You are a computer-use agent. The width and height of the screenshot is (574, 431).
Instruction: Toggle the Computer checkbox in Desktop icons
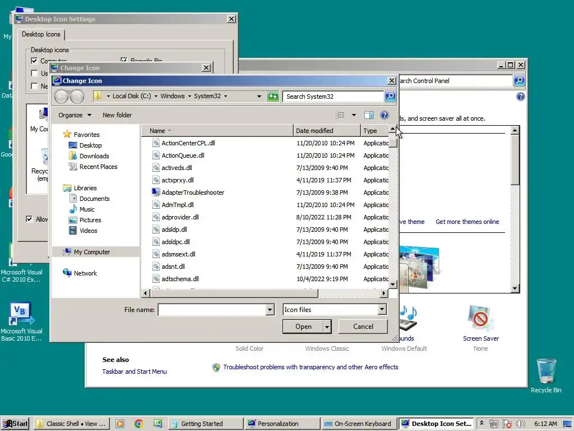34,61
